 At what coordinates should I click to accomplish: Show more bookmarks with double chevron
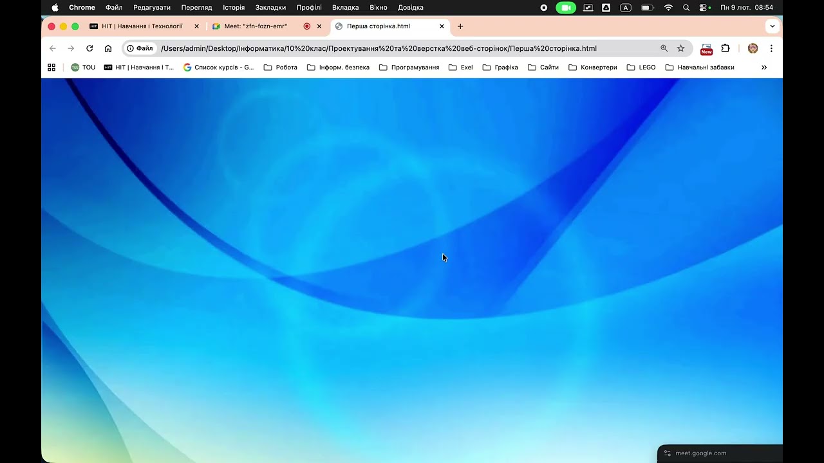[x=764, y=67]
